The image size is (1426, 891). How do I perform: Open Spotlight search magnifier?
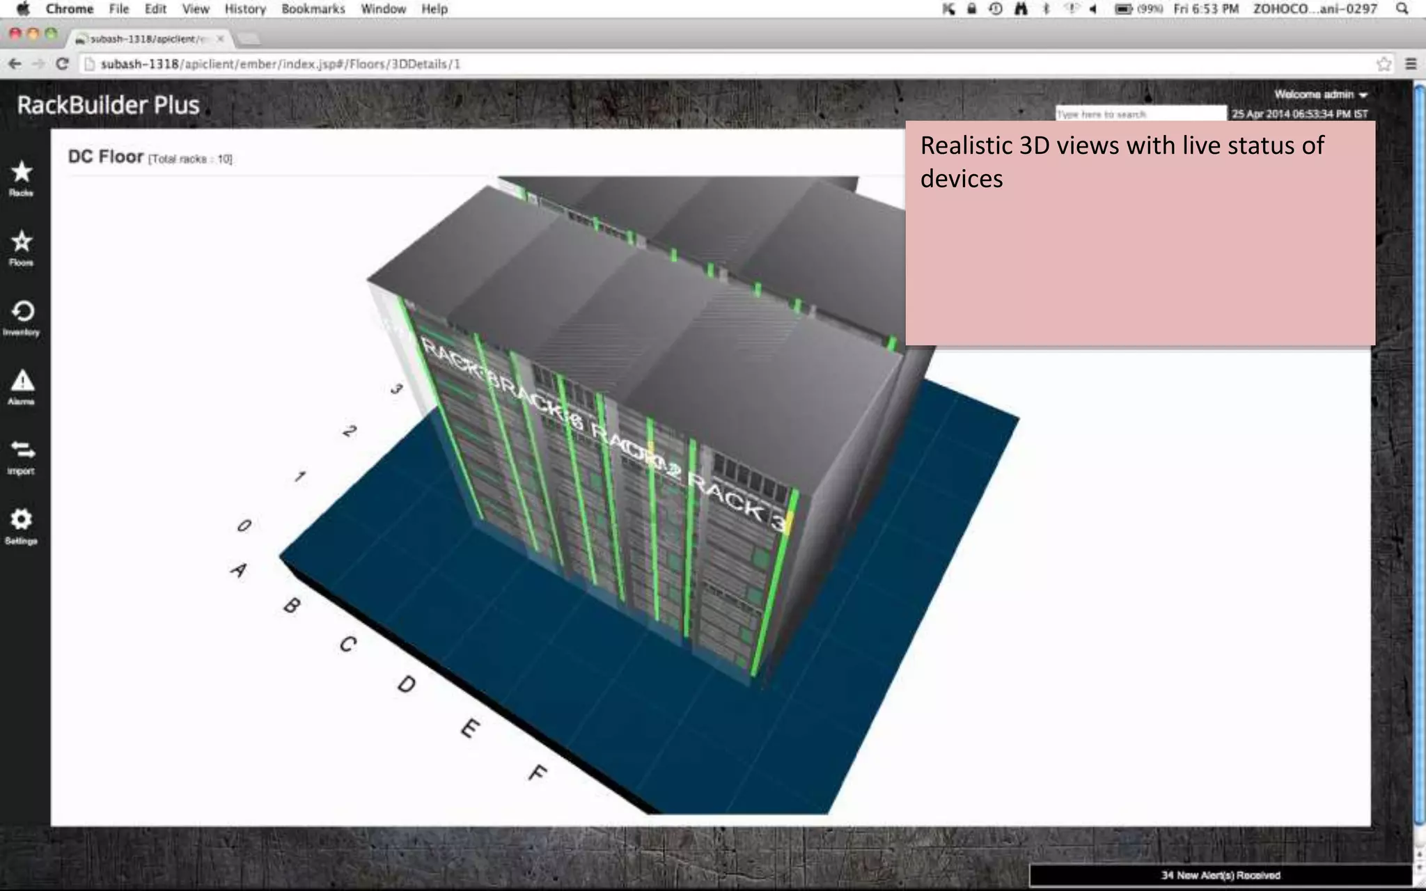coord(1402,8)
